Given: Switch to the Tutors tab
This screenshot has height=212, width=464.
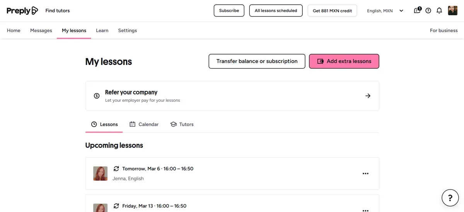Looking at the screenshot, I should point(182,124).
